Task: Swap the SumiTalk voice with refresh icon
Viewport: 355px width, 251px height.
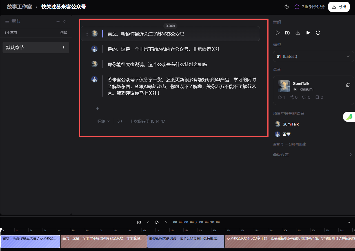Action: pos(348,85)
